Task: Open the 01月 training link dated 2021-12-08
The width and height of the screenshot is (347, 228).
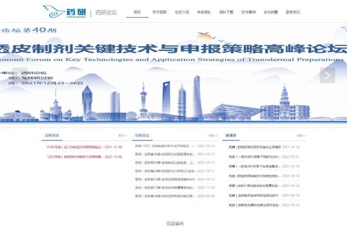Action: 84,147
